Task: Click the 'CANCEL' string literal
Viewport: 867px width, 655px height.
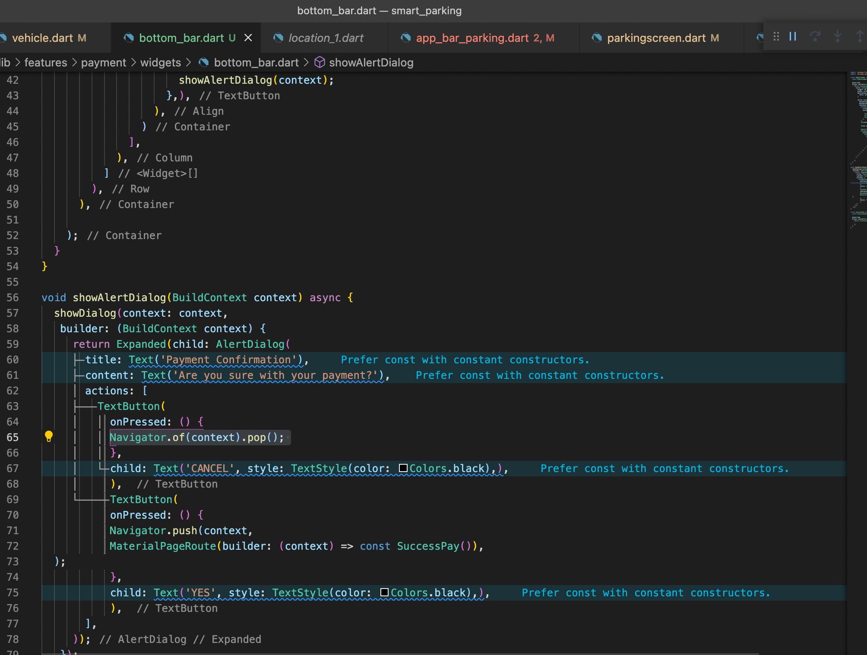Action: 210,468
